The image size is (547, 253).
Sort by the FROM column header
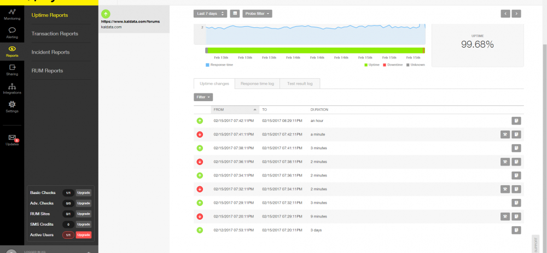pyautogui.click(x=235, y=109)
